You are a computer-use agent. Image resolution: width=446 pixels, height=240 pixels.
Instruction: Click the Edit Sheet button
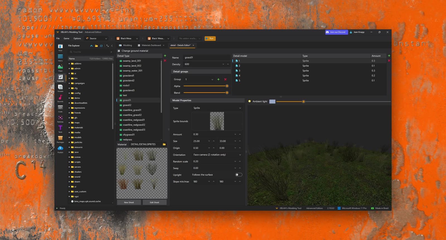click(154, 202)
